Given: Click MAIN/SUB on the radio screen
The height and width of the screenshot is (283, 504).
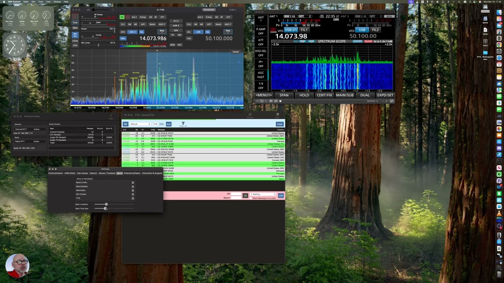Looking at the screenshot, I should (x=345, y=95).
